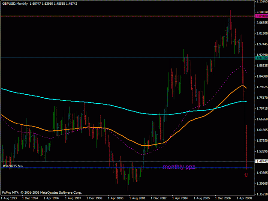The width and height of the screenshot is (268, 201).
Task: Click the 1.61805 price scale label
Action: 262,130
